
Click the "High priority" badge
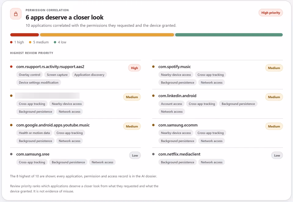tap(271, 13)
